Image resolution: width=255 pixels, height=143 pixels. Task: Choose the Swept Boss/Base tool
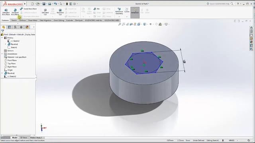(28, 9)
